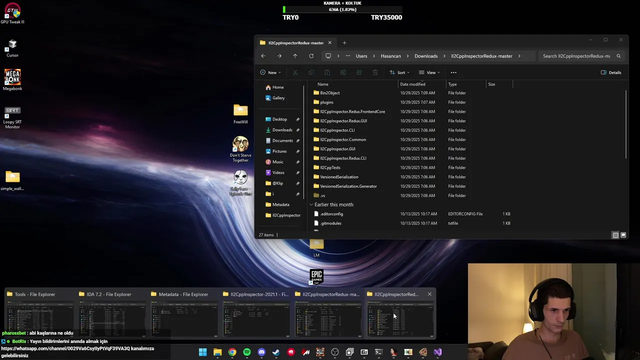Collapse the Earlier this month group

point(311,204)
